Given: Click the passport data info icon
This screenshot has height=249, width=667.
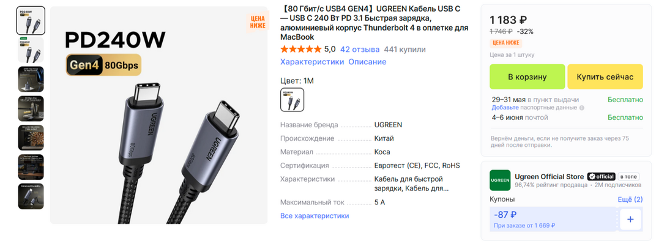Looking at the screenshot, I should (x=582, y=108).
